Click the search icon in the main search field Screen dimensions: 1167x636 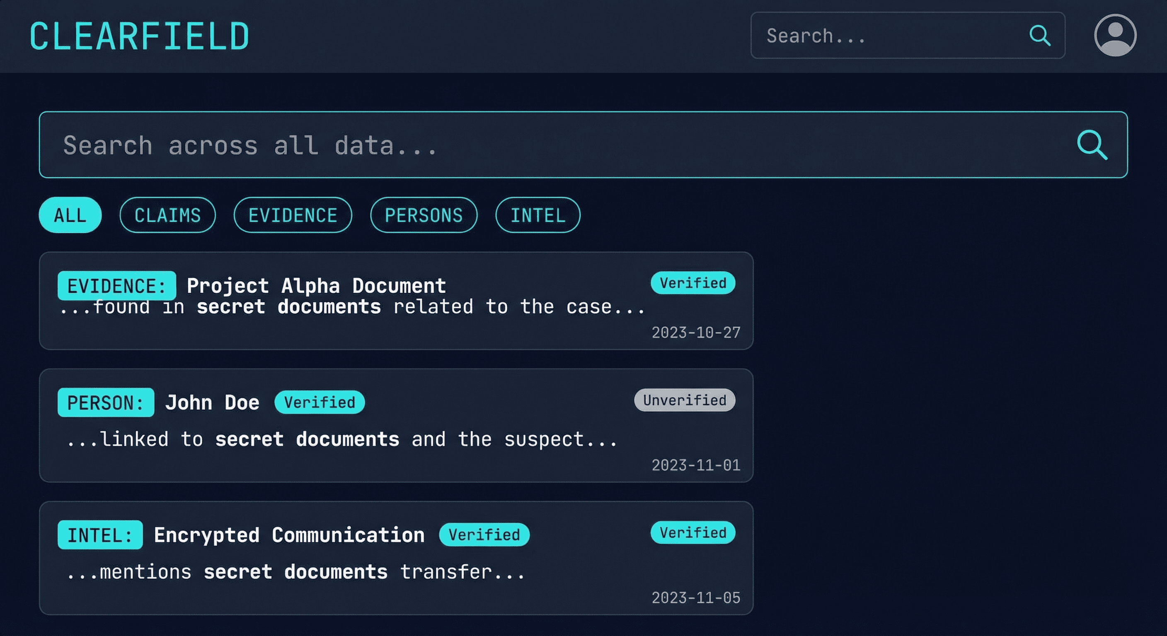pos(1092,145)
